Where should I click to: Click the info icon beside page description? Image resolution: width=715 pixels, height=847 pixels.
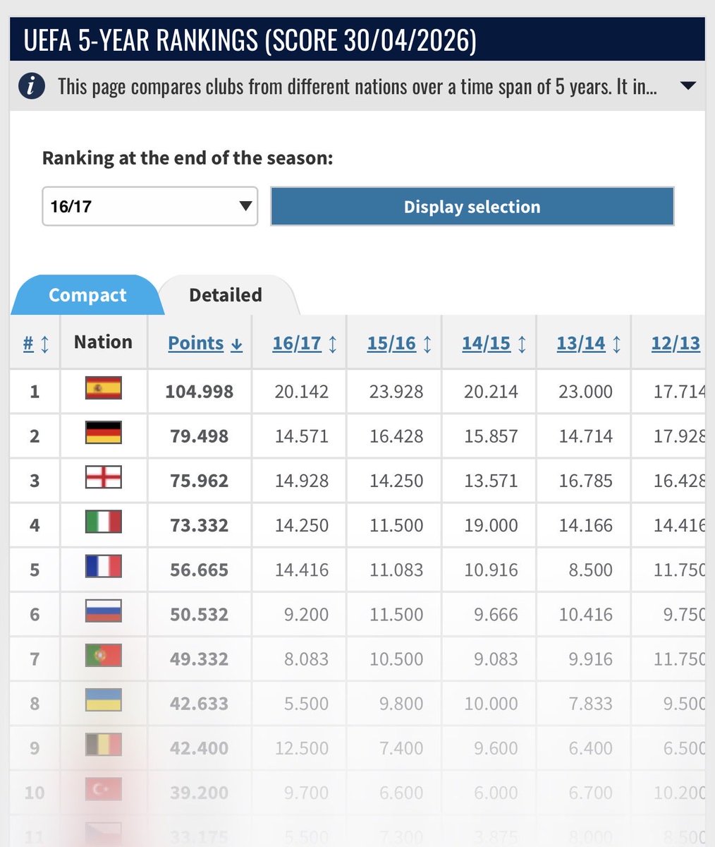coord(32,88)
